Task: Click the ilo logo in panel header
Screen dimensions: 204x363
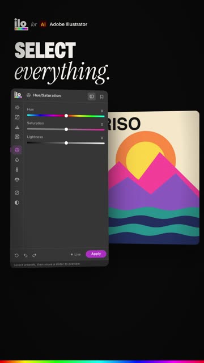Action: [18, 95]
